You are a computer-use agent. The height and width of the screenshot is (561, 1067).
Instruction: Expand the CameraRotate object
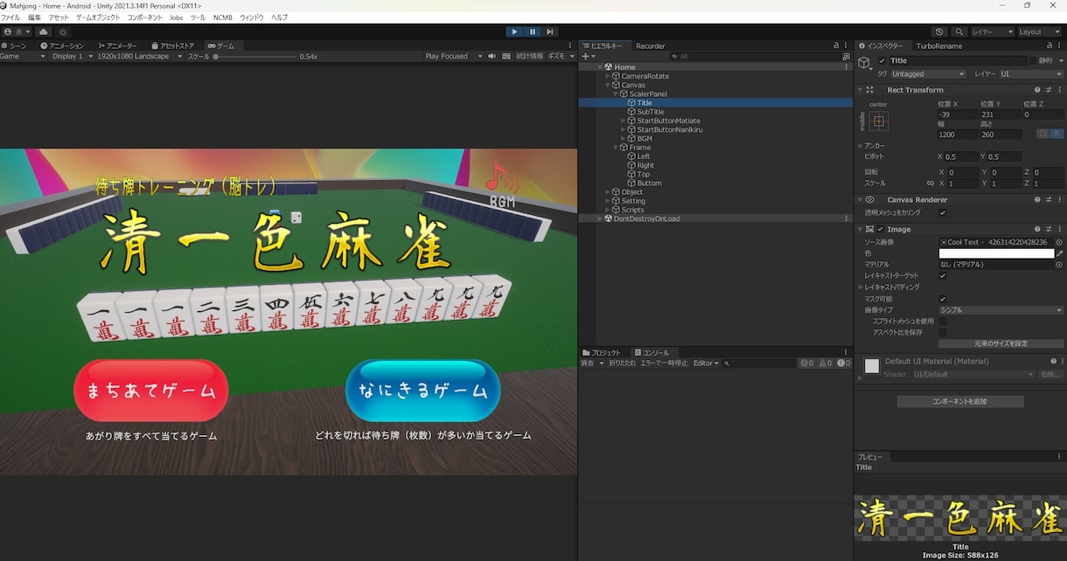point(608,76)
